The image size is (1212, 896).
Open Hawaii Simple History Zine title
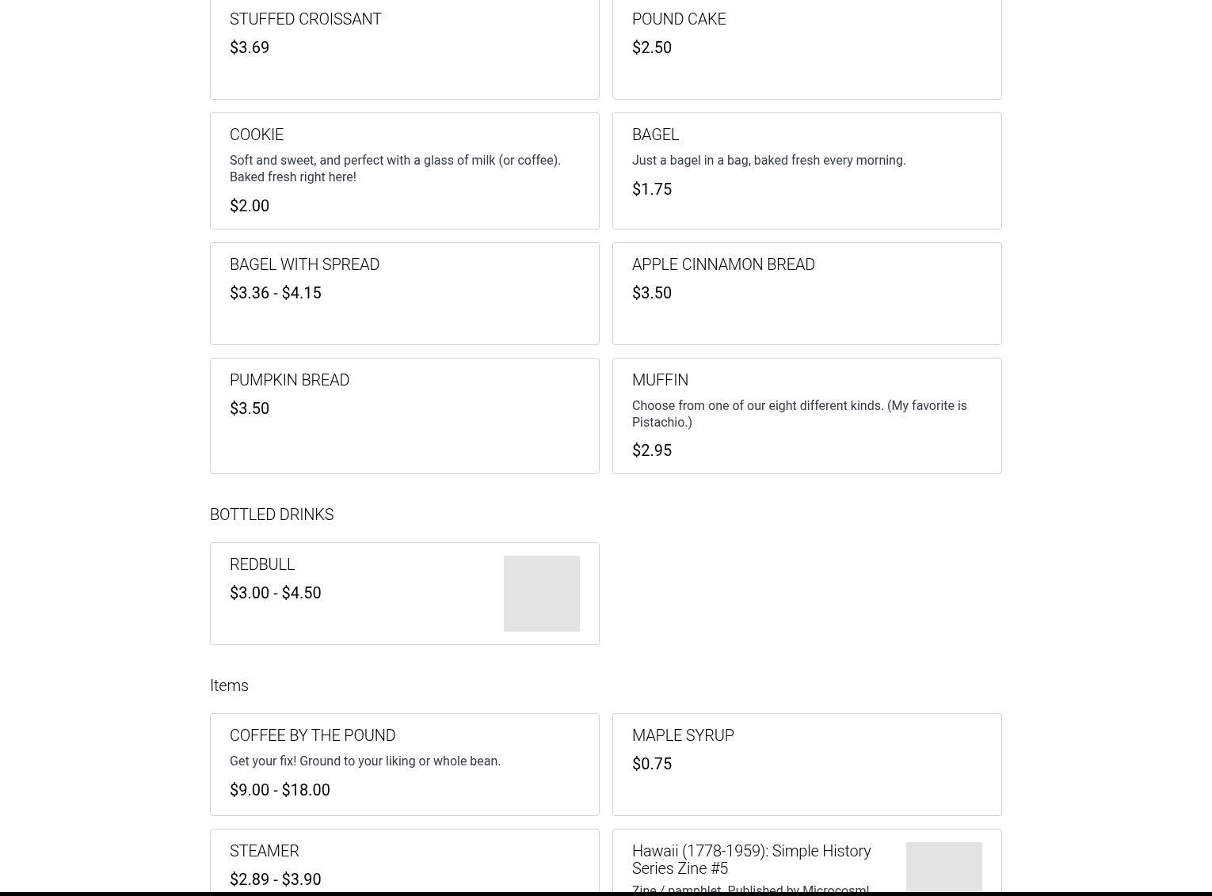pos(751,860)
